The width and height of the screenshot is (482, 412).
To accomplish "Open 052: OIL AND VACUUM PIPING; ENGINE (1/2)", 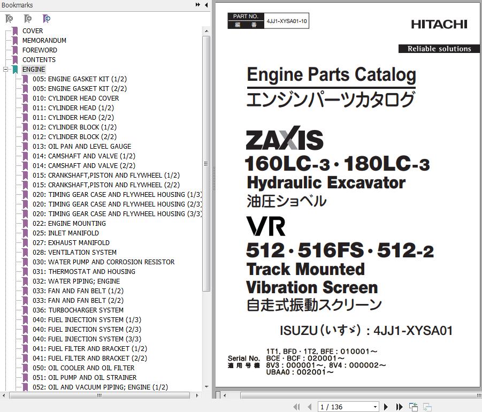I will click(x=100, y=387).
